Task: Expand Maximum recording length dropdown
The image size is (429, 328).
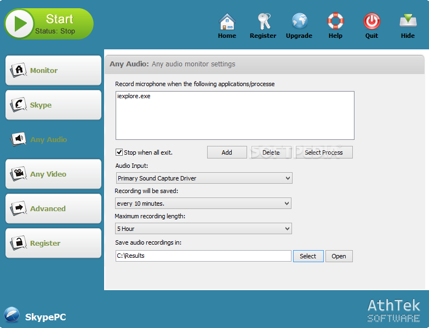Action: tap(204, 229)
